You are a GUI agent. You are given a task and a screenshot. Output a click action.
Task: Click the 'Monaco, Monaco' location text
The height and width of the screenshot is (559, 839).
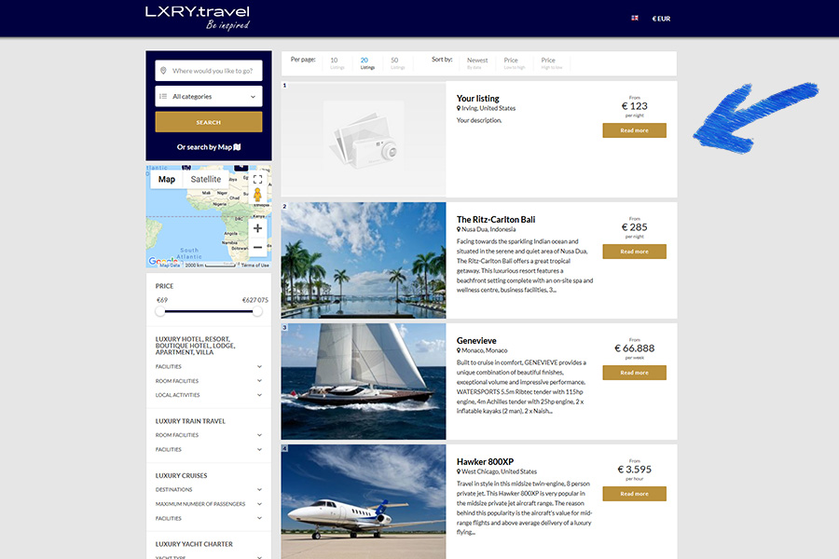point(484,350)
